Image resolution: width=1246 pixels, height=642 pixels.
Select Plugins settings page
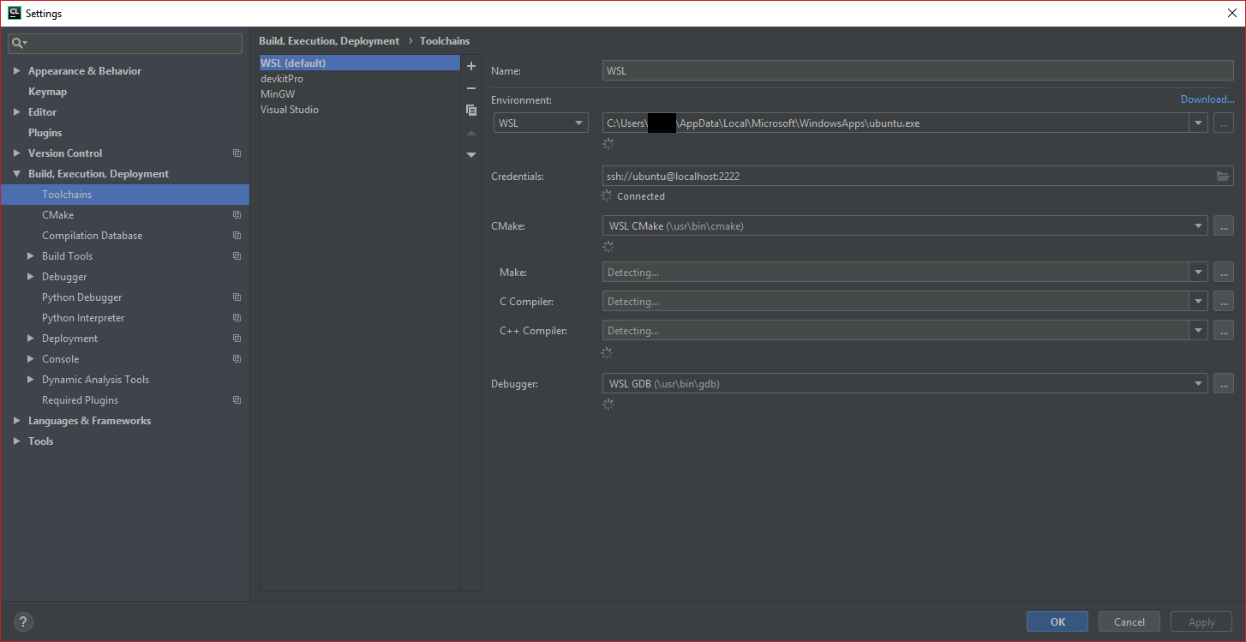click(x=45, y=133)
